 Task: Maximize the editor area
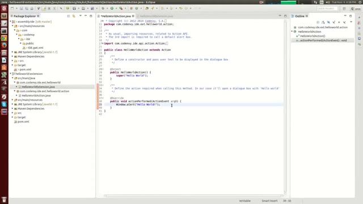[285, 16]
